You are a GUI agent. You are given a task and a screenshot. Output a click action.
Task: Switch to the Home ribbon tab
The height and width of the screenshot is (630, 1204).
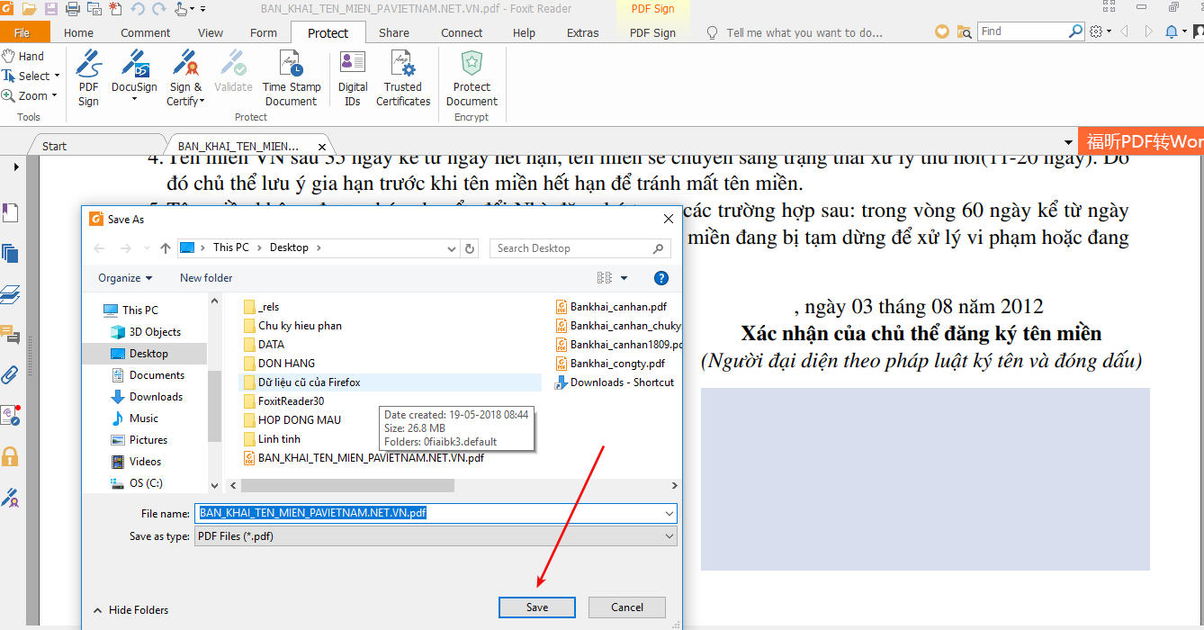[78, 32]
